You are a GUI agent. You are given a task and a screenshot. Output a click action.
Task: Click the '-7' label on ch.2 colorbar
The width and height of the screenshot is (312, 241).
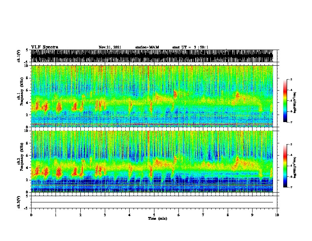tap(290, 187)
